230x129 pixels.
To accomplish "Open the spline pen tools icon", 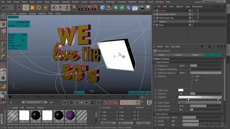I will coord(109,8).
